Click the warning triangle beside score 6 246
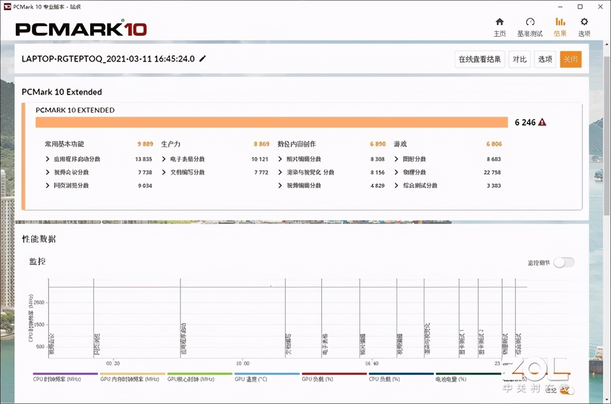The height and width of the screenshot is (404, 611). tap(542, 122)
